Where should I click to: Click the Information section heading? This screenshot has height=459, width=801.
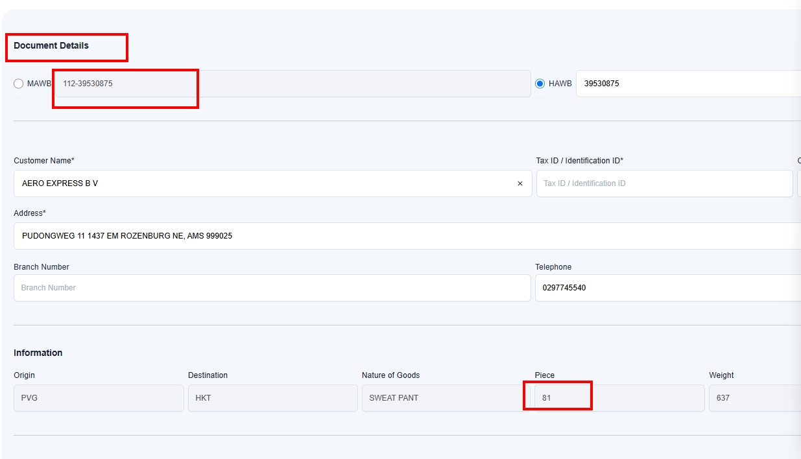coord(38,353)
